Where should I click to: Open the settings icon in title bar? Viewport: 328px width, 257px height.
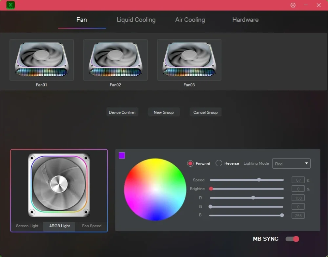293,5
